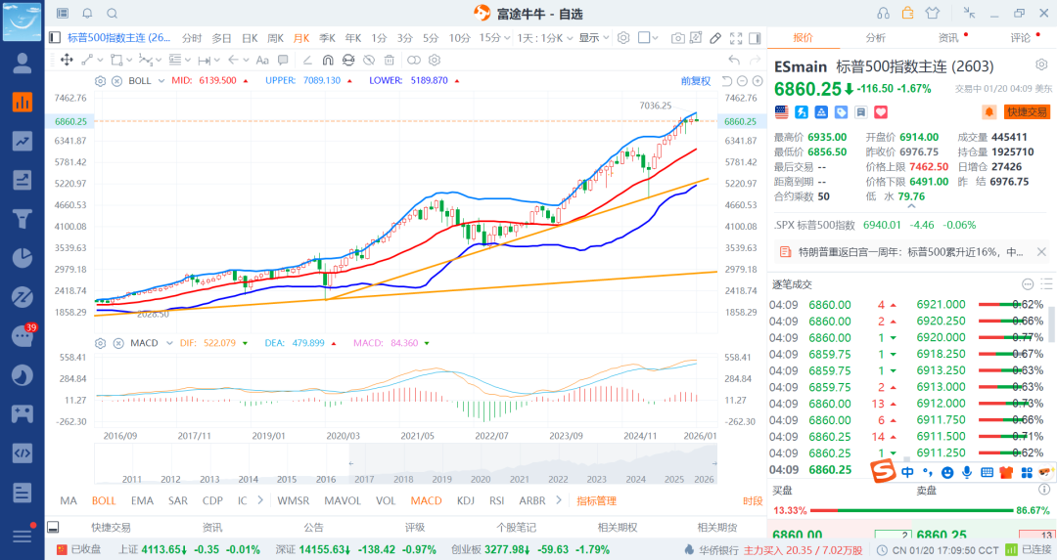Open the search magnifier in title bar
The image size is (1057, 560).
(x=112, y=13)
